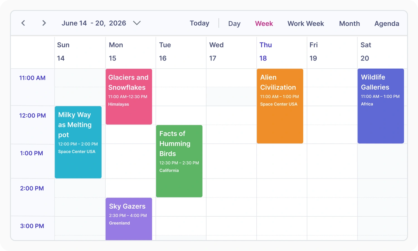
Task: Go to next week with right arrow
Action: (44, 23)
